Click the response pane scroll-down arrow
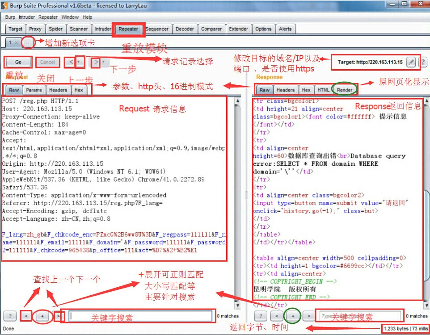Image resolution: width=430 pixels, height=335 pixels. click(427, 305)
